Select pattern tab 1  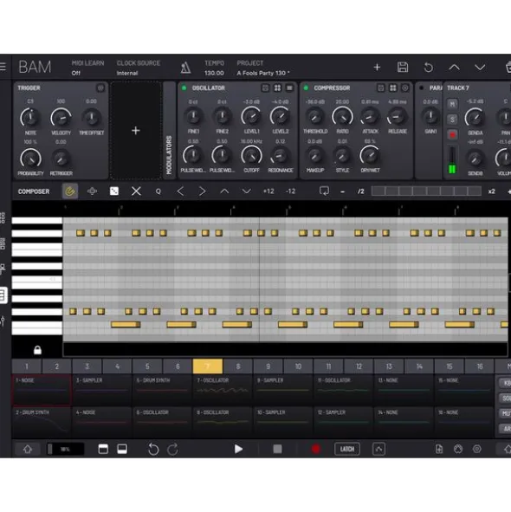point(27,366)
